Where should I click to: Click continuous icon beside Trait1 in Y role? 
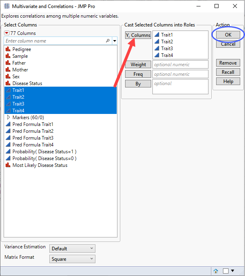click(x=157, y=34)
